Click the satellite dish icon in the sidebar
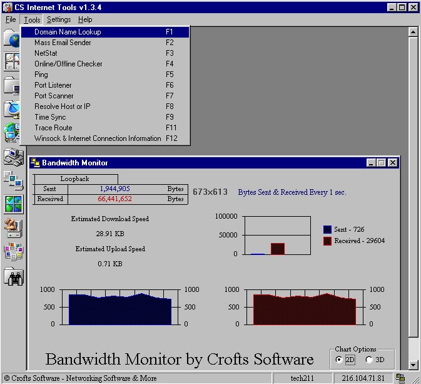This screenshot has width=421, height=384. coord(13,109)
